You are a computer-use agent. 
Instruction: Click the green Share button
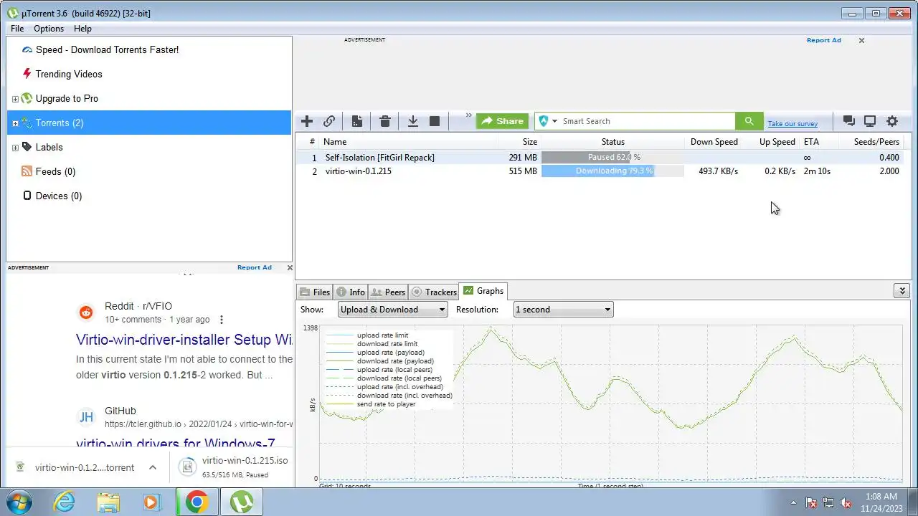coord(502,121)
